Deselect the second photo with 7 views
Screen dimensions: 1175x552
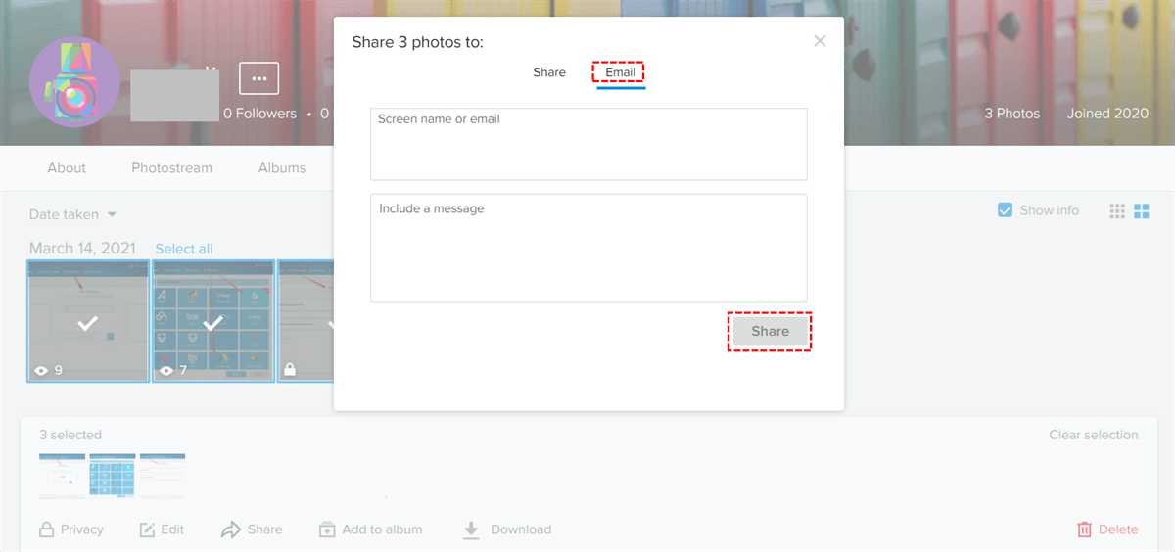point(213,321)
